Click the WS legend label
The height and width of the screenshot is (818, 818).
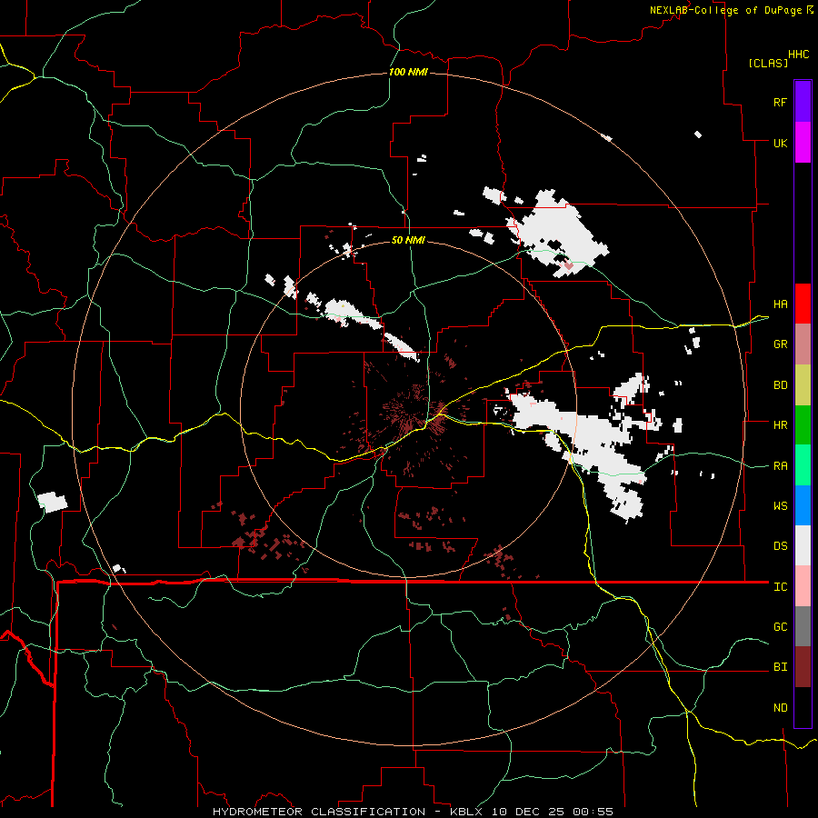click(x=780, y=506)
